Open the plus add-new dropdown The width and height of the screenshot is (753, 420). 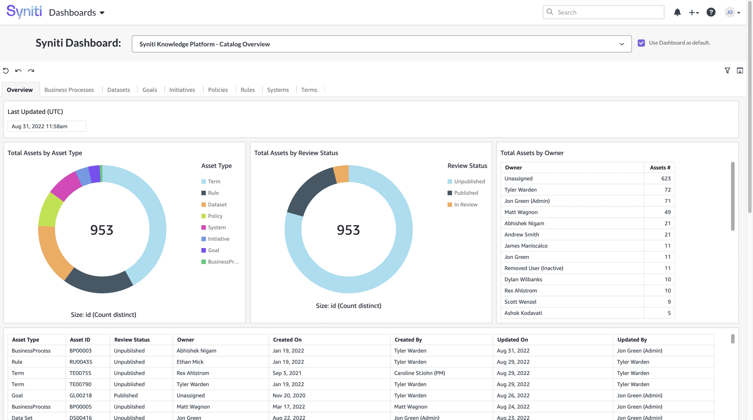click(694, 12)
